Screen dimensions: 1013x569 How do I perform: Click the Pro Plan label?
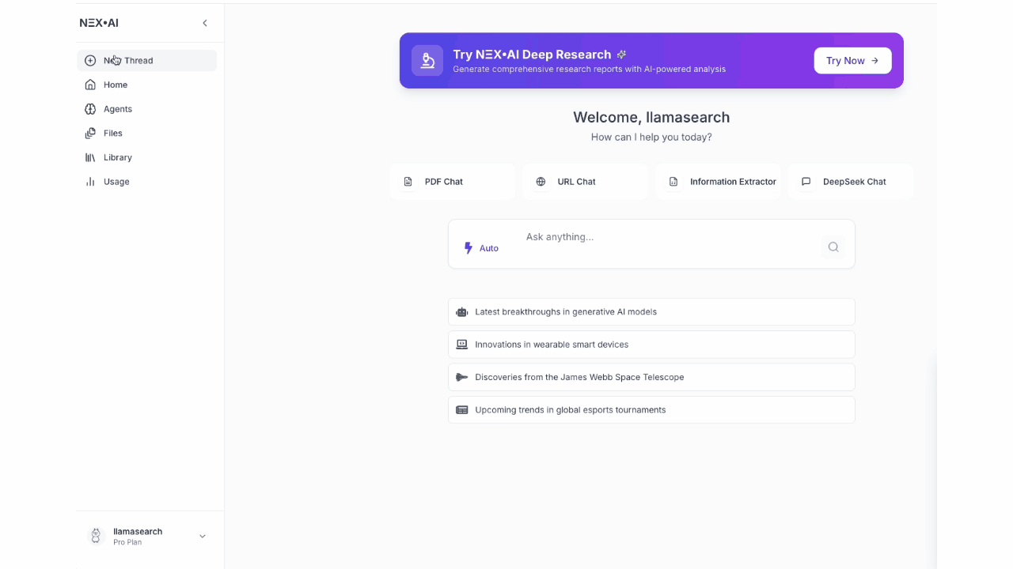[127, 542]
